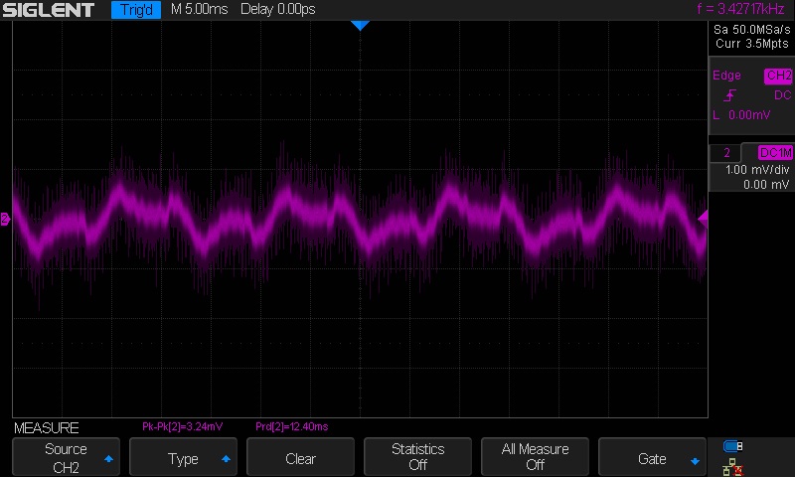Viewport: 795px width, 477px height.
Task: Toggle Statistics Off softkey
Action: pos(417,457)
